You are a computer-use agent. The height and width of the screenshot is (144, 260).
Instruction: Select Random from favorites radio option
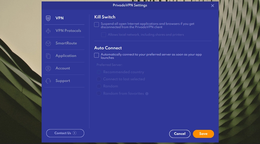[99, 93]
